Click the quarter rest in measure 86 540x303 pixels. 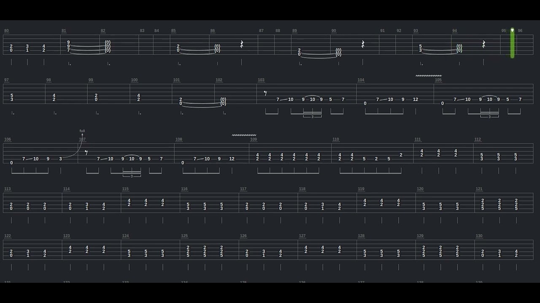242,44
